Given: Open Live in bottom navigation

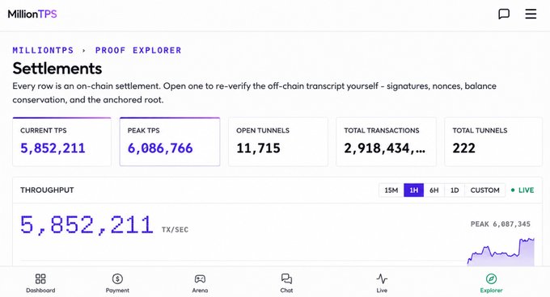Looking at the screenshot, I should (382, 283).
